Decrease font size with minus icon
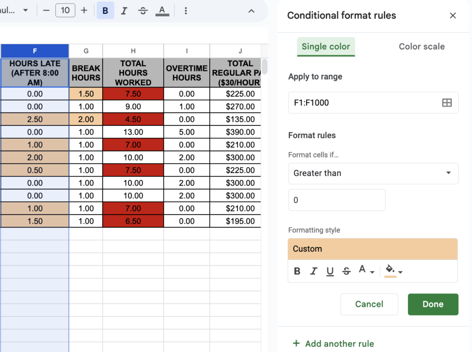 pyautogui.click(x=46, y=11)
